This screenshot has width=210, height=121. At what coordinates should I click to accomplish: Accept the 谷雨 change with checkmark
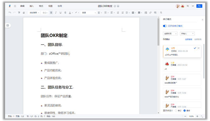[195, 48]
